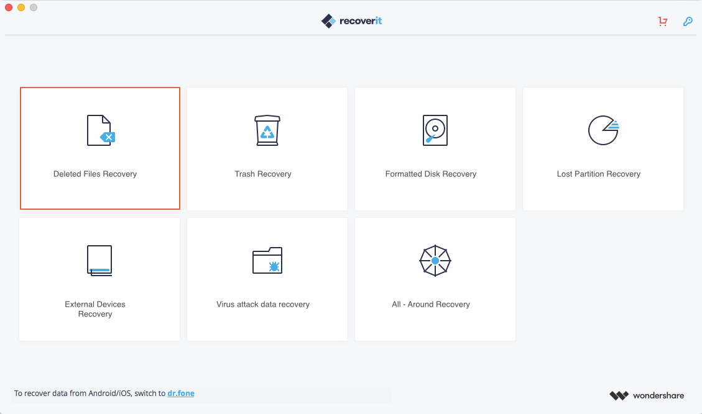
Task: Click the External Devices Recovery drive icon
Action: pyautogui.click(x=99, y=261)
